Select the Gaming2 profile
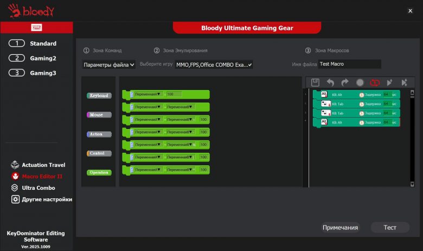 click(x=43, y=58)
